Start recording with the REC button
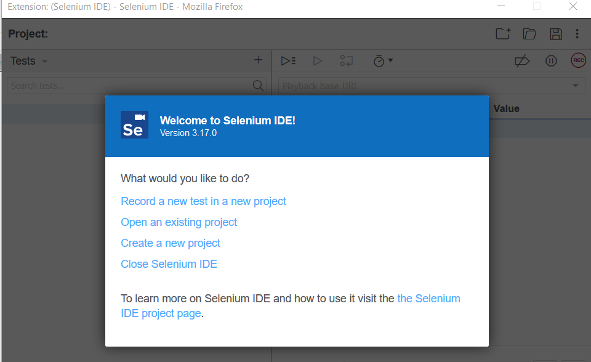591x362 pixels. pos(578,60)
